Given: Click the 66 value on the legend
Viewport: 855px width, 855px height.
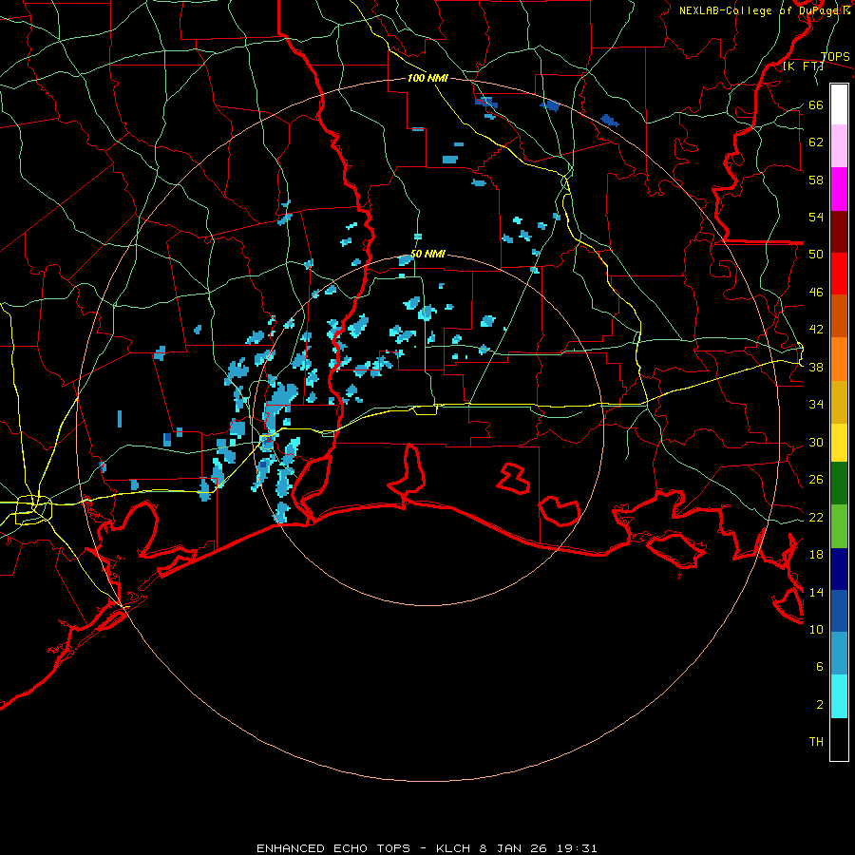Looking at the screenshot, I should [816, 104].
